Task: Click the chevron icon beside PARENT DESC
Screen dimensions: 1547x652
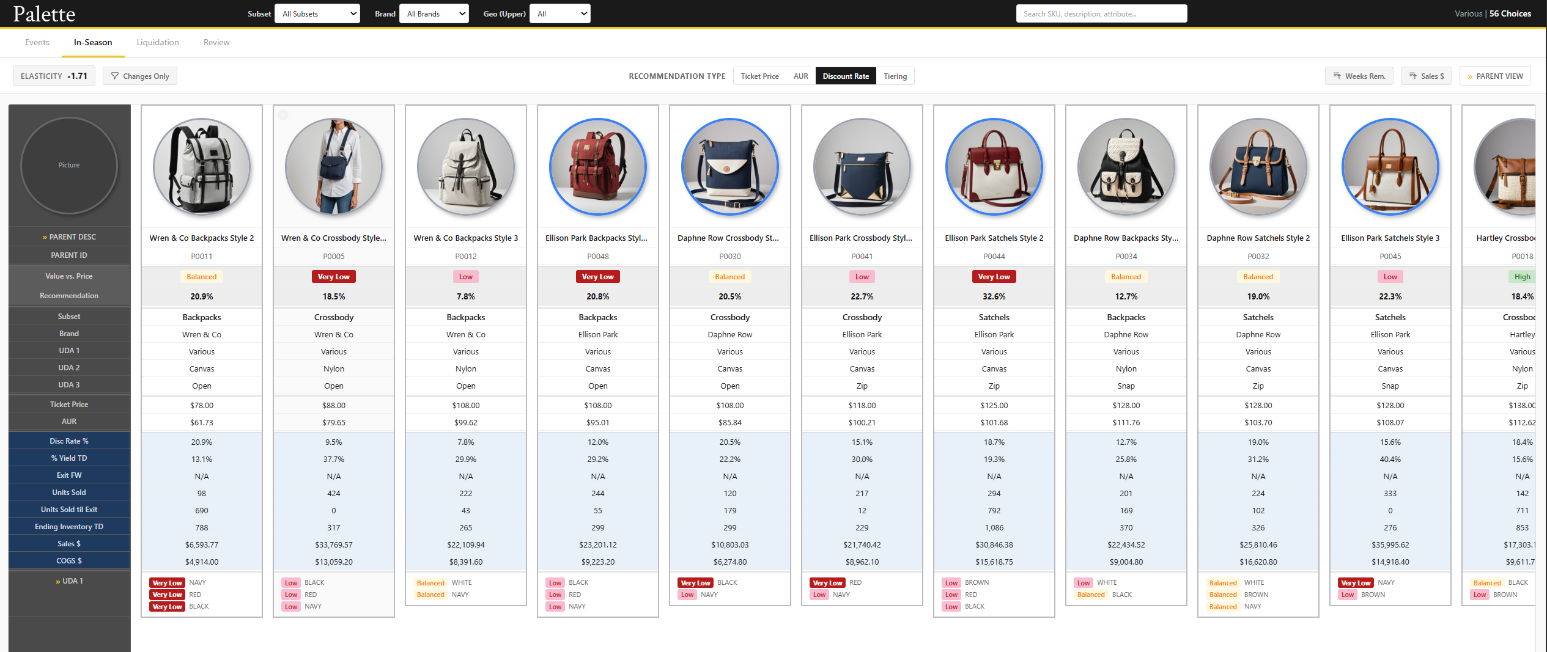Action: (45, 238)
